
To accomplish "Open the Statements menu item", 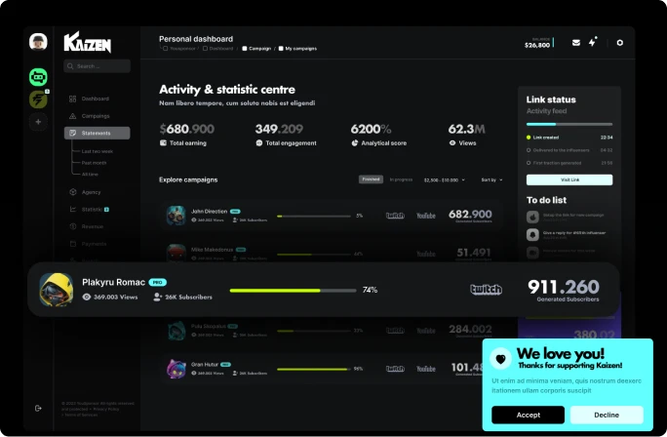I will click(97, 134).
